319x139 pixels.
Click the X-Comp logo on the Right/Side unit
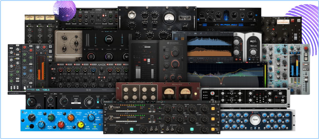(114, 118)
